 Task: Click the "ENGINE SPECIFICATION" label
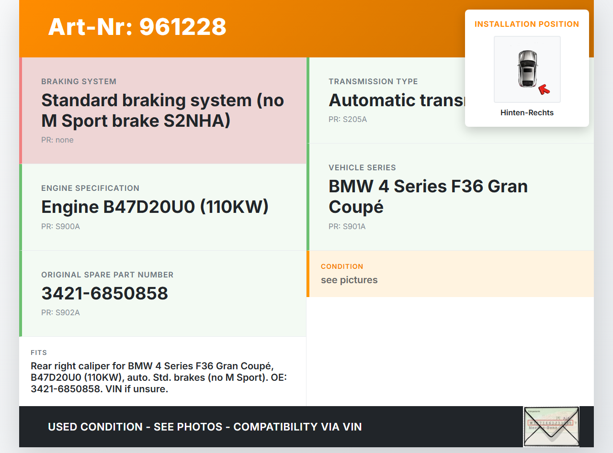[x=91, y=188]
